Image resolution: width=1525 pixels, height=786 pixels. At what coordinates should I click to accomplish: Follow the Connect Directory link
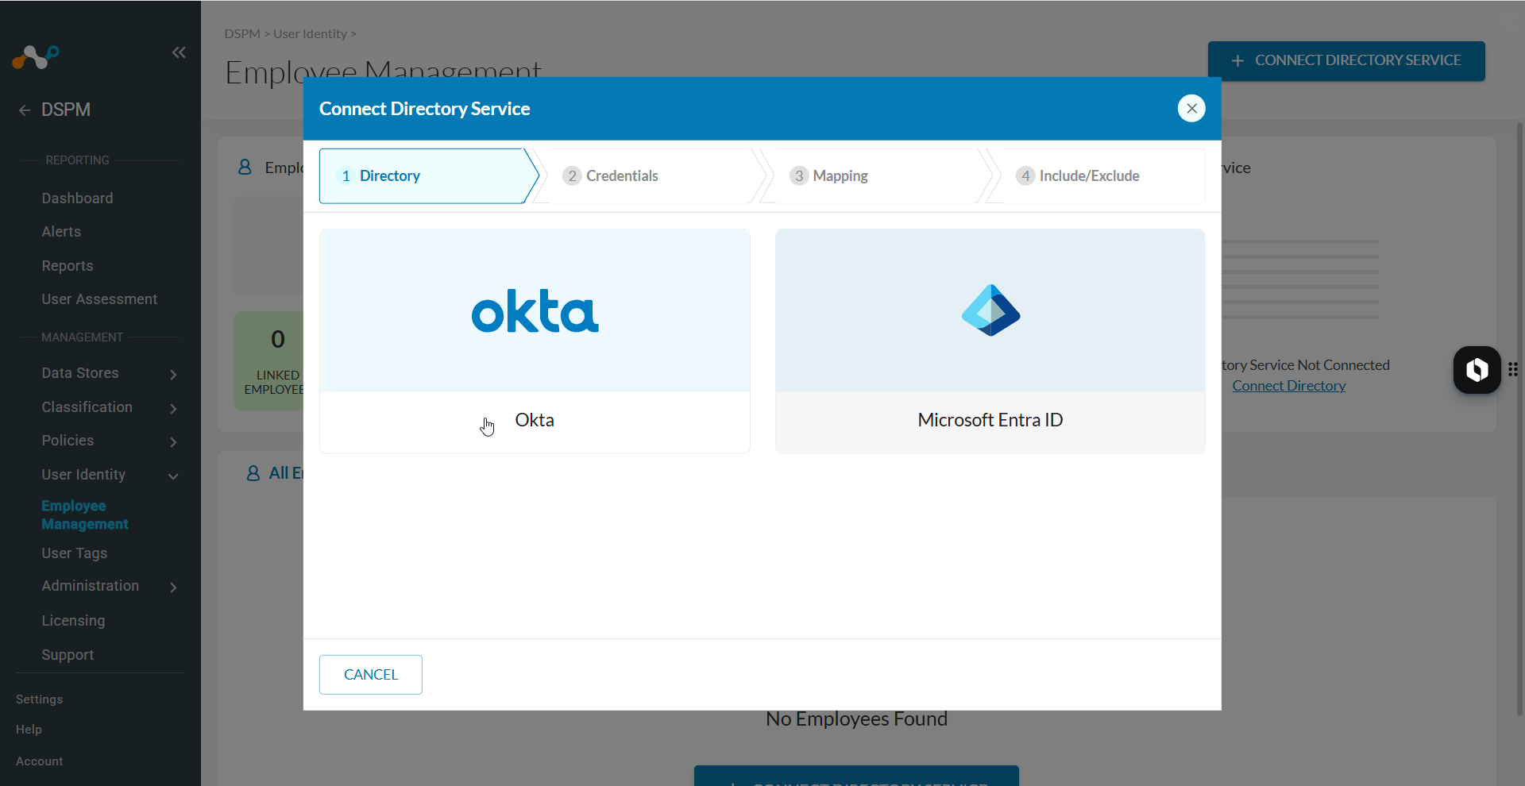[1288, 386]
